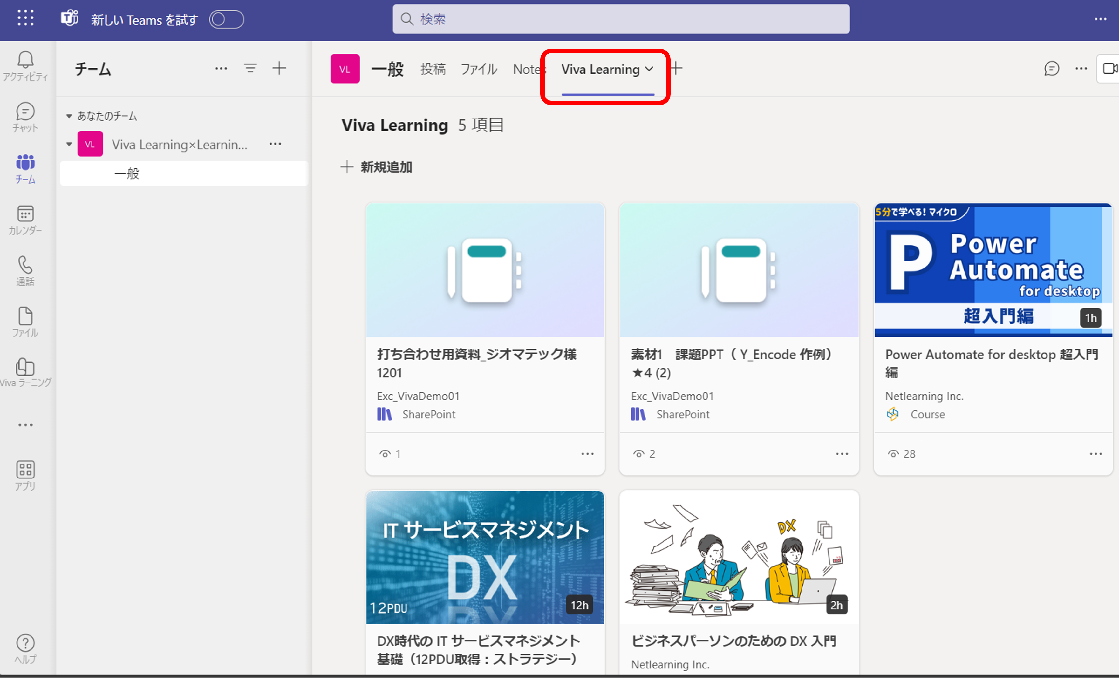This screenshot has height=678, width=1119.
Task: Switch to the ファイル tab in channel
Action: tap(479, 69)
